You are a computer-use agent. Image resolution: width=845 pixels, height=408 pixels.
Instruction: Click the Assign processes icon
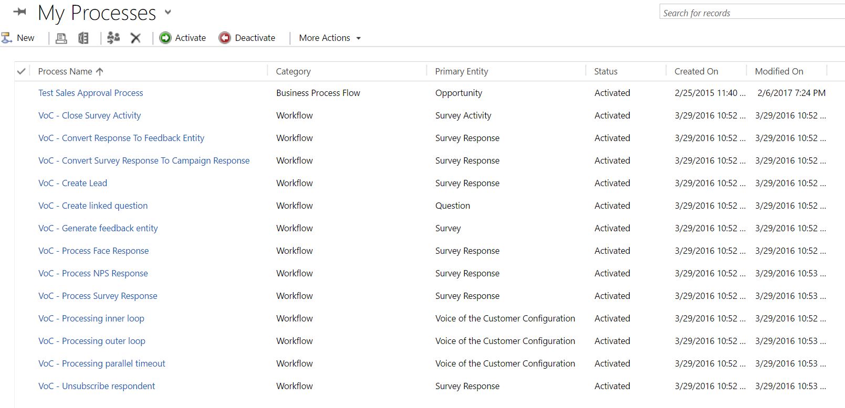113,38
